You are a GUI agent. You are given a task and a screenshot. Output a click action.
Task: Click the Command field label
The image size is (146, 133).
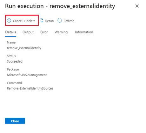14,83
